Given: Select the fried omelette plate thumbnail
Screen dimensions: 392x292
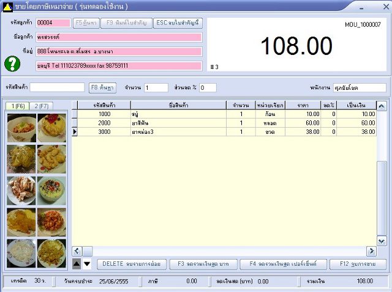Looking at the screenshot, I should 21,222.
